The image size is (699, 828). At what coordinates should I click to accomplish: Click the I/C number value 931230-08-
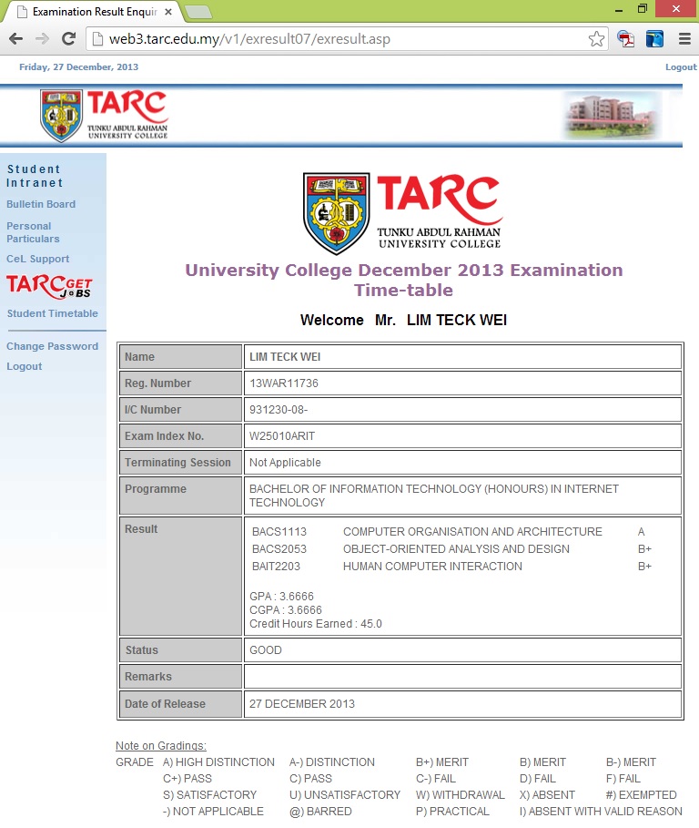pyautogui.click(x=279, y=410)
